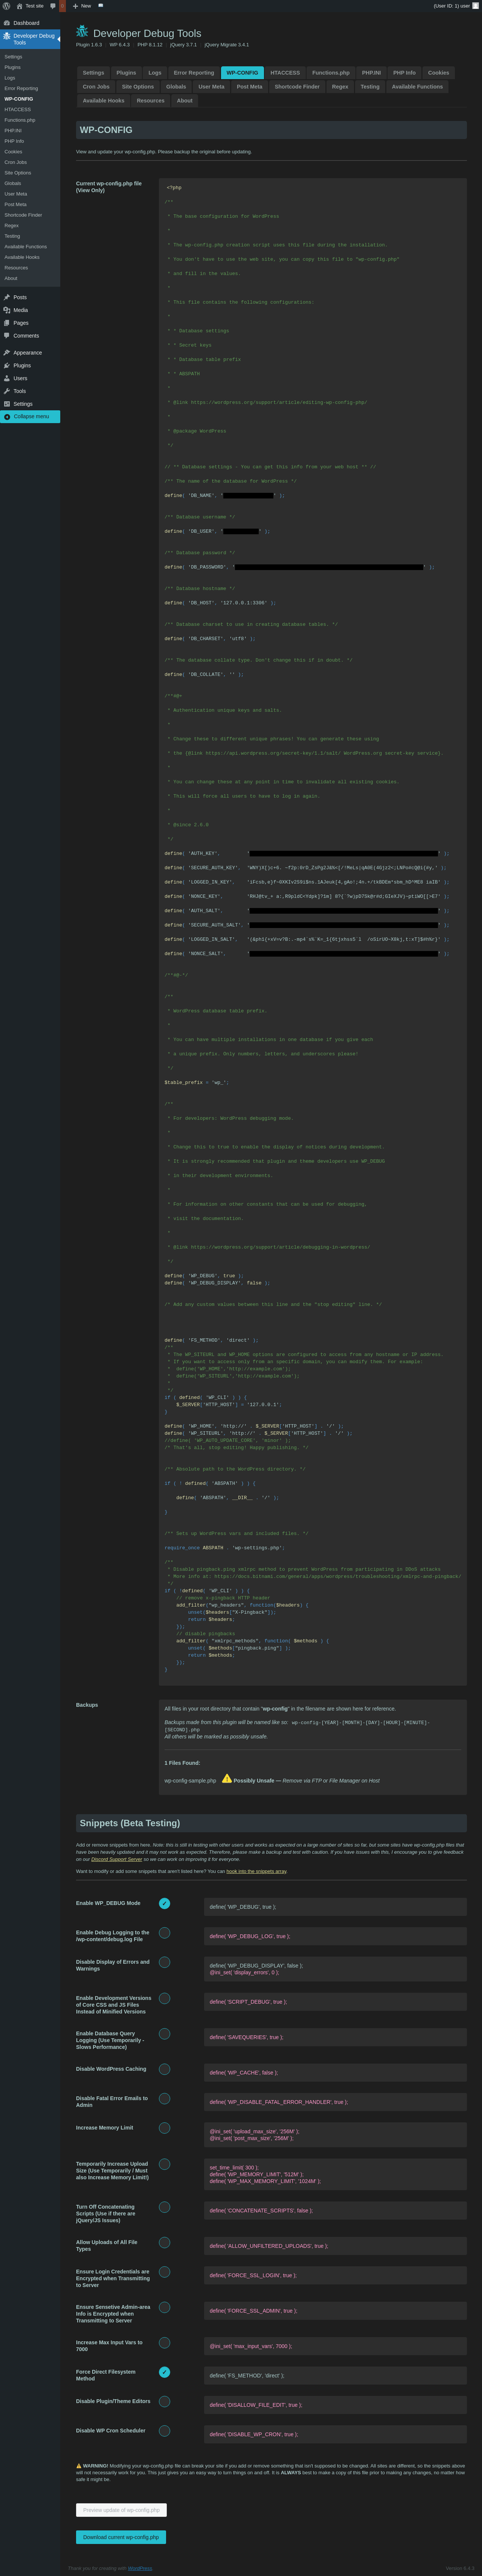Enable Temporarily Increase Upload Size snippet
482x2576 pixels.
(164, 2164)
